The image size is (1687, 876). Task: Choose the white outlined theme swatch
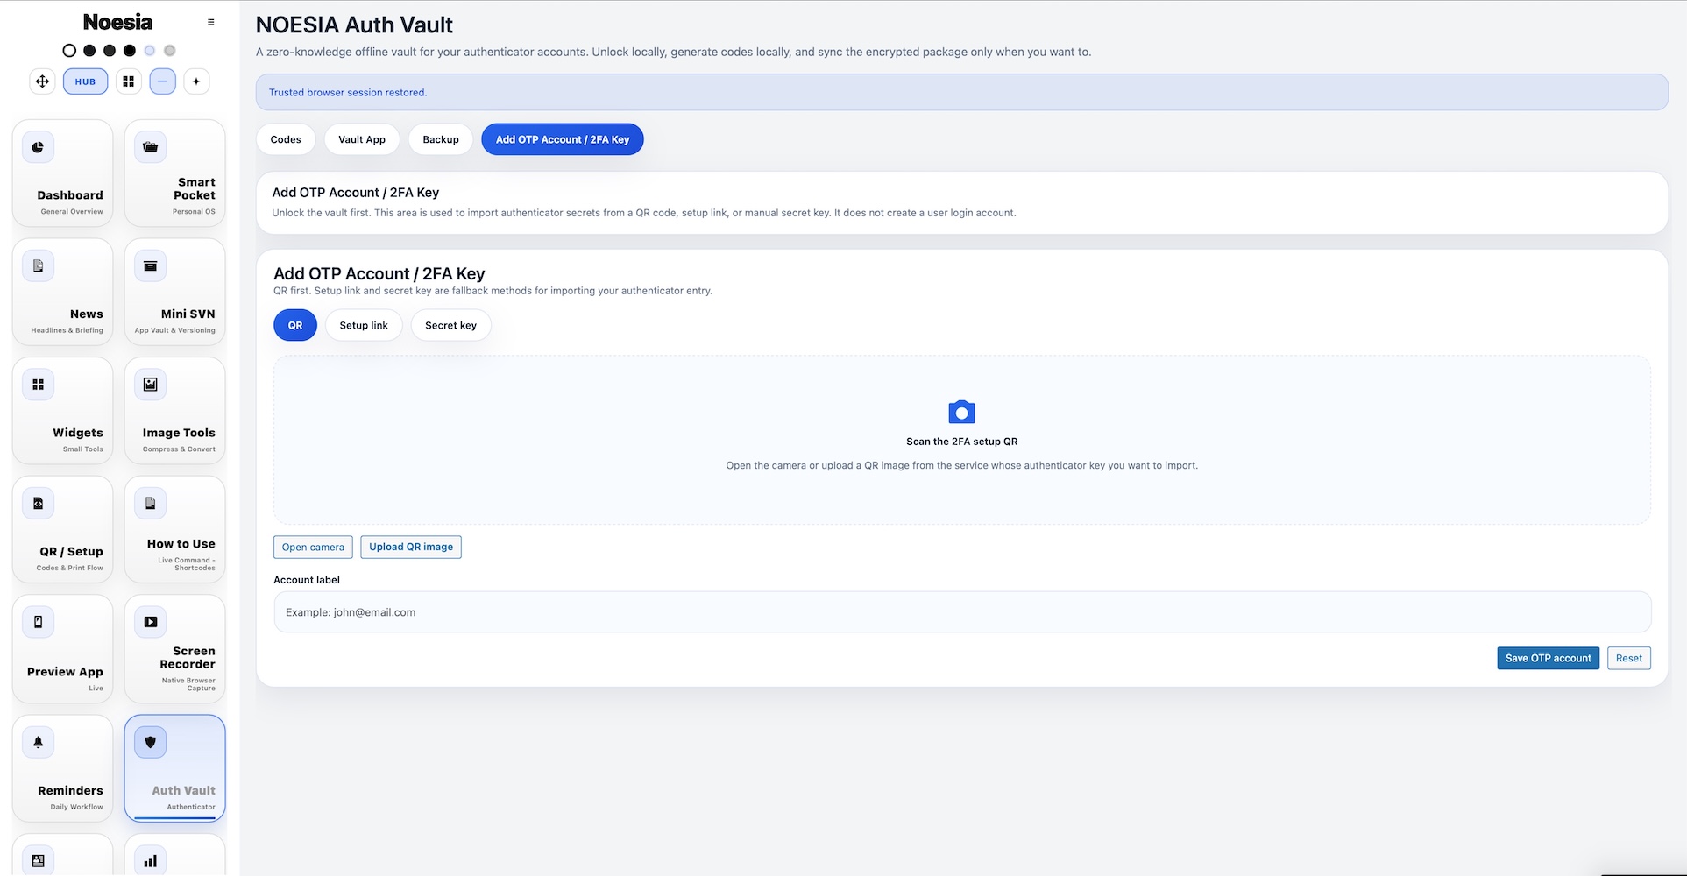point(69,51)
